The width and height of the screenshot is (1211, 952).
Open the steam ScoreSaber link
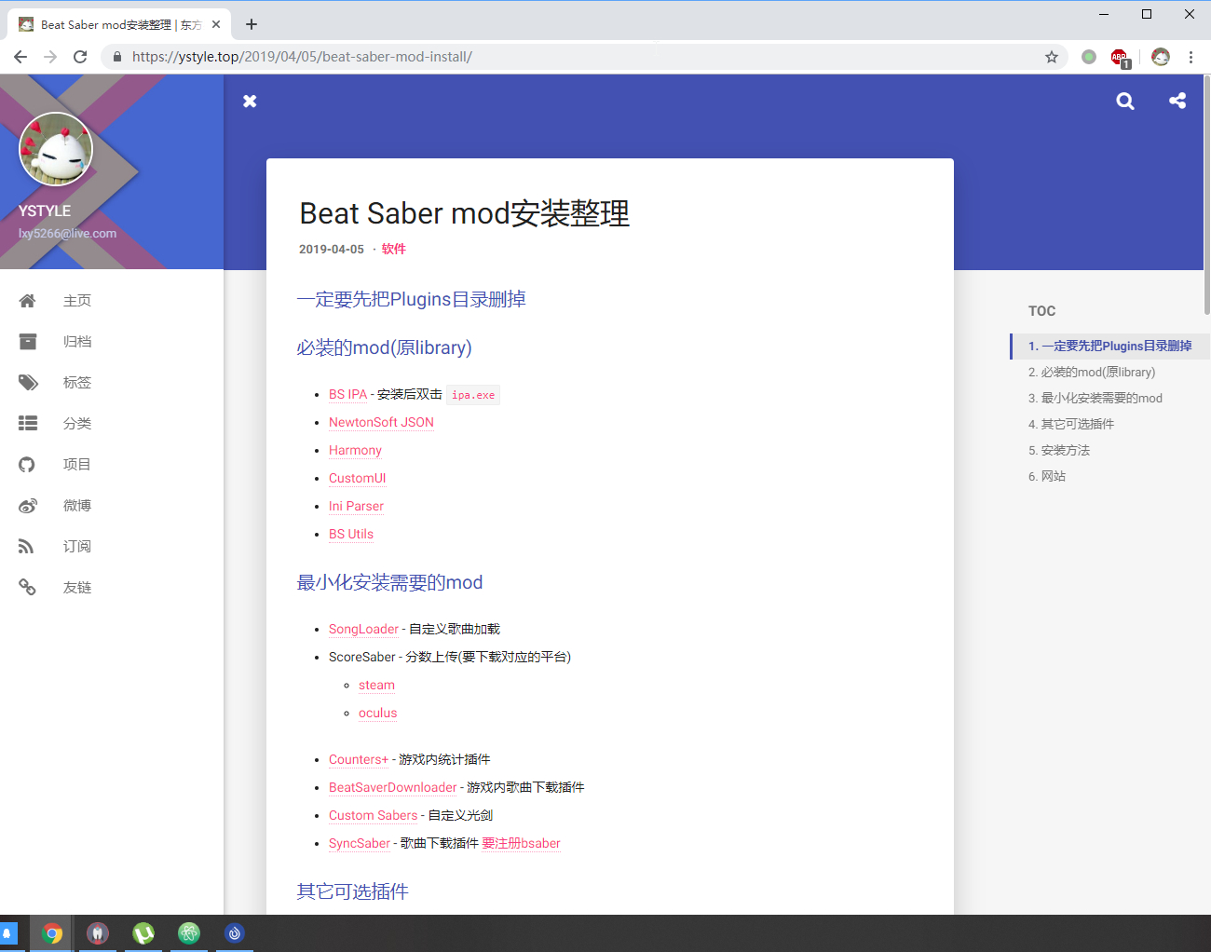point(376,686)
